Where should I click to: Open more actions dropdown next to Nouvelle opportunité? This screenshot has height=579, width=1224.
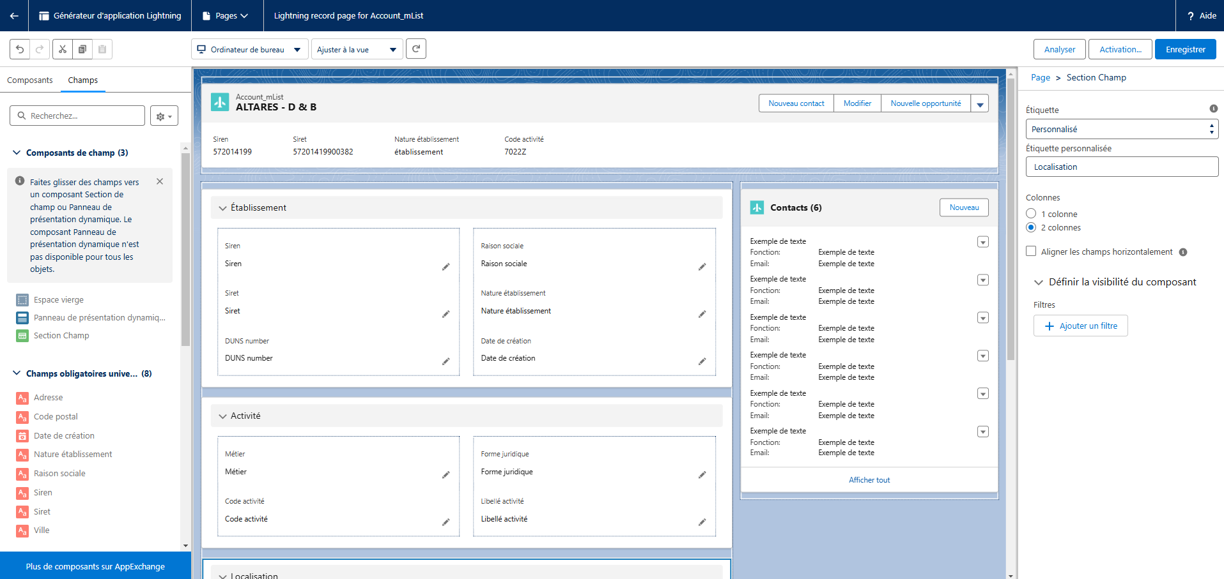coord(980,103)
